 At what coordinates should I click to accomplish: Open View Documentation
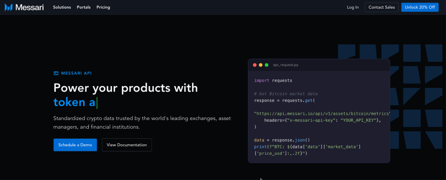click(127, 145)
